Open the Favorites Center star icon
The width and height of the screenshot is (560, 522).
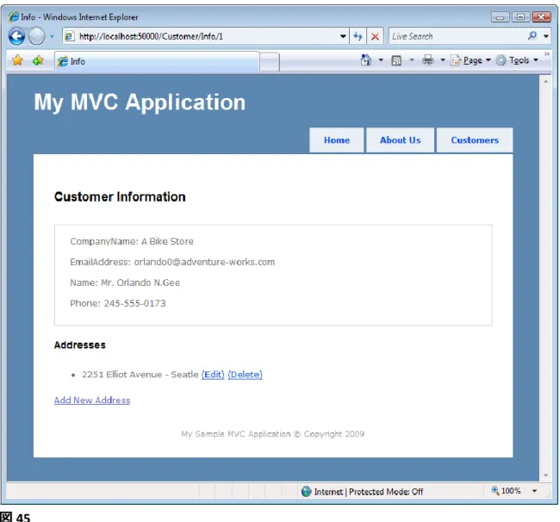coord(17,60)
